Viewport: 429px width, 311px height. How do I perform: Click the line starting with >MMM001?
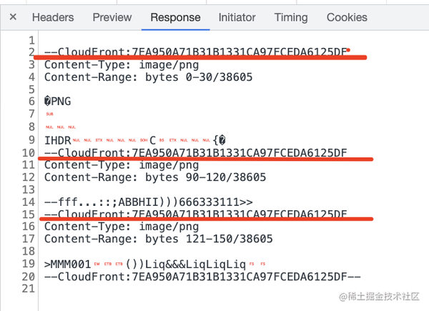pyautogui.click(x=144, y=264)
